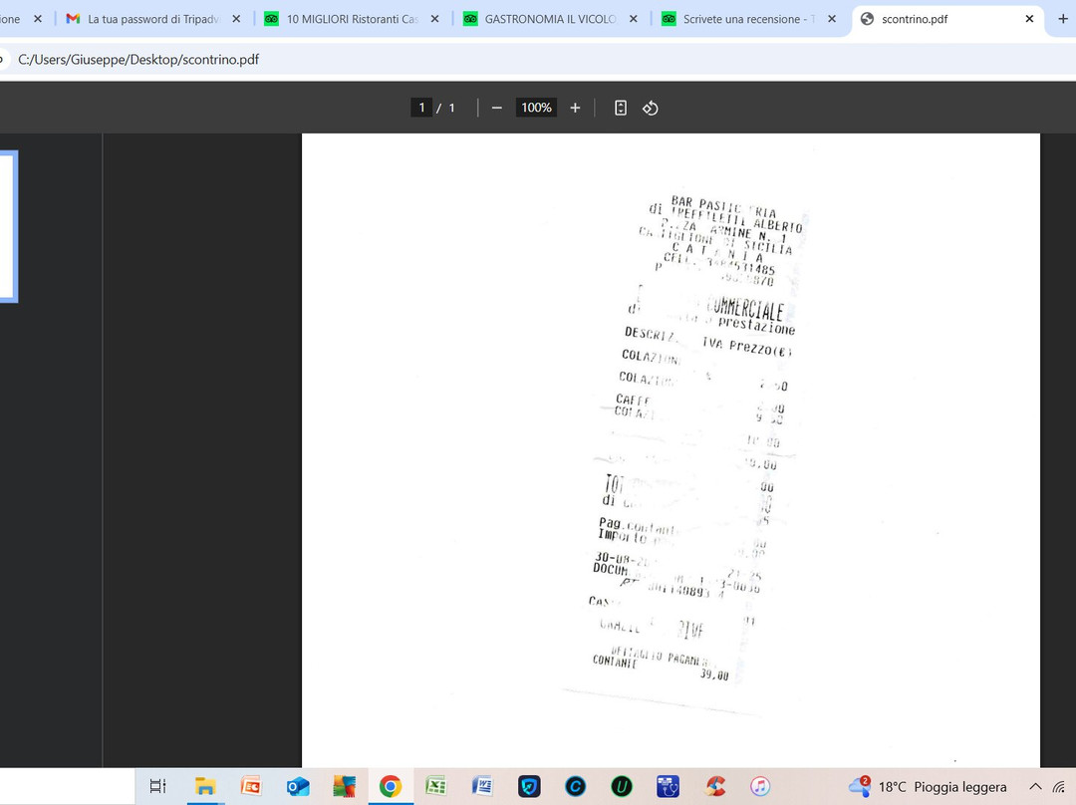Screen dimensions: 1076x805
Task: Click the 100% zoom level field
Action: pos(536,108)
